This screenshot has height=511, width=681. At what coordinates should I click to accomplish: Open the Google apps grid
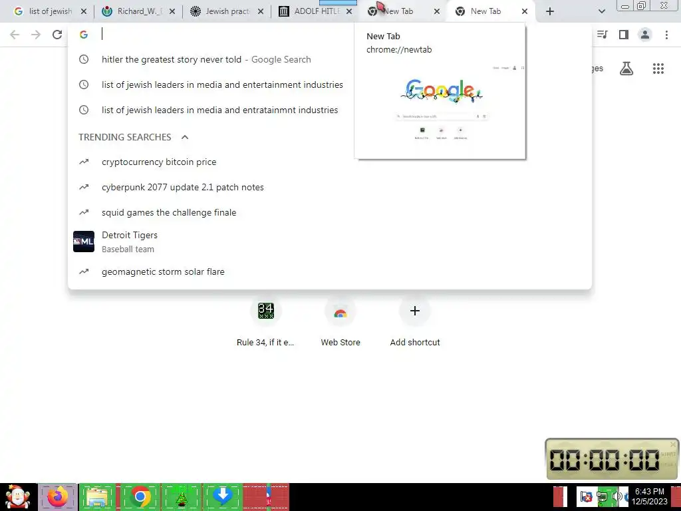(x=658, y=69)
